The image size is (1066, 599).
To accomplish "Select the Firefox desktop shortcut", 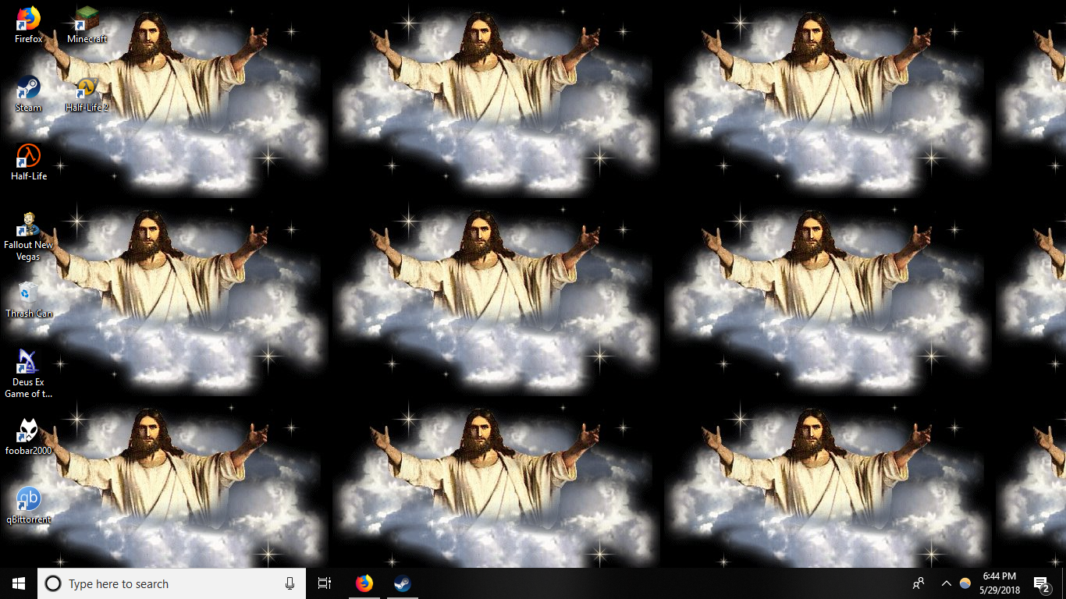I will [29, 25].
